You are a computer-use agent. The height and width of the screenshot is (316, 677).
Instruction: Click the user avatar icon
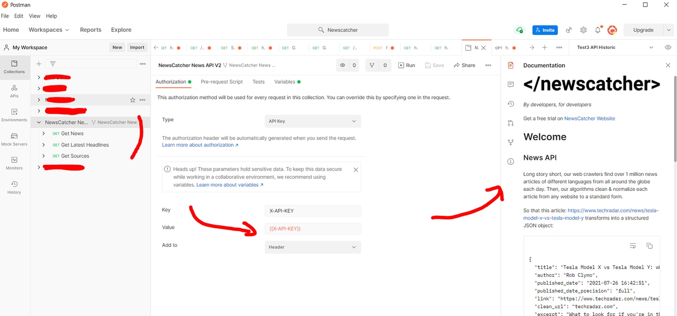click(612, 30)
